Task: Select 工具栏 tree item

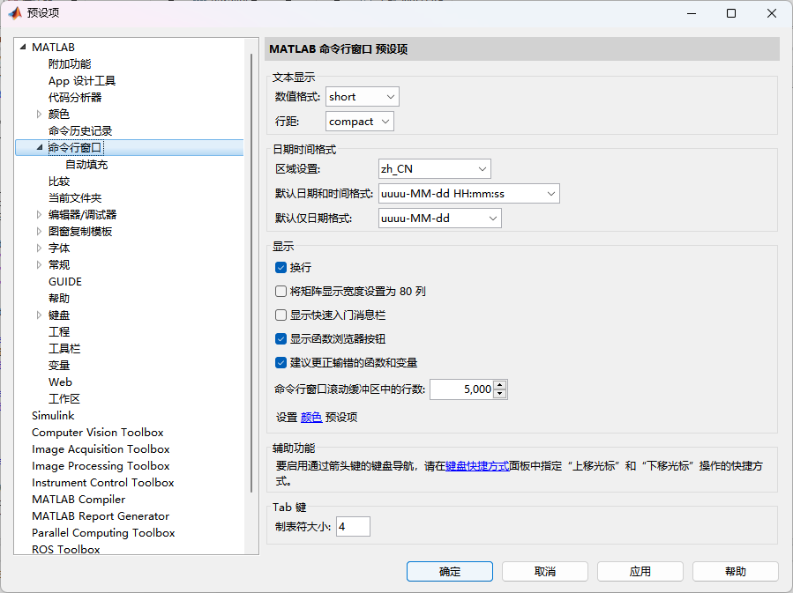Action: pyautogui.click(x=64, y=349)
